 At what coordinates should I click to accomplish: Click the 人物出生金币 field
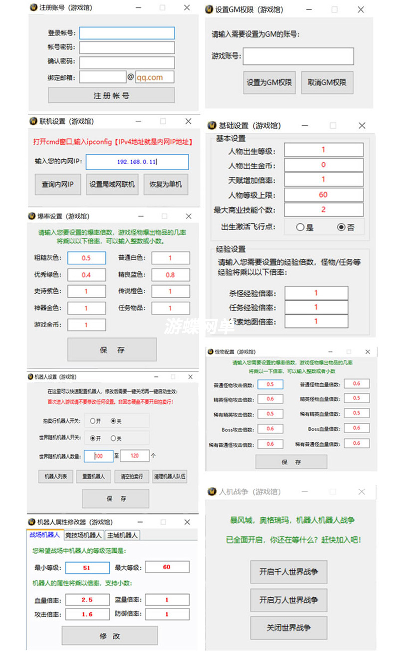click(x=323, y=164)
